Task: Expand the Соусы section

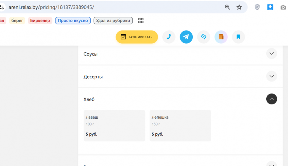Action: click(x=271, y=54)
